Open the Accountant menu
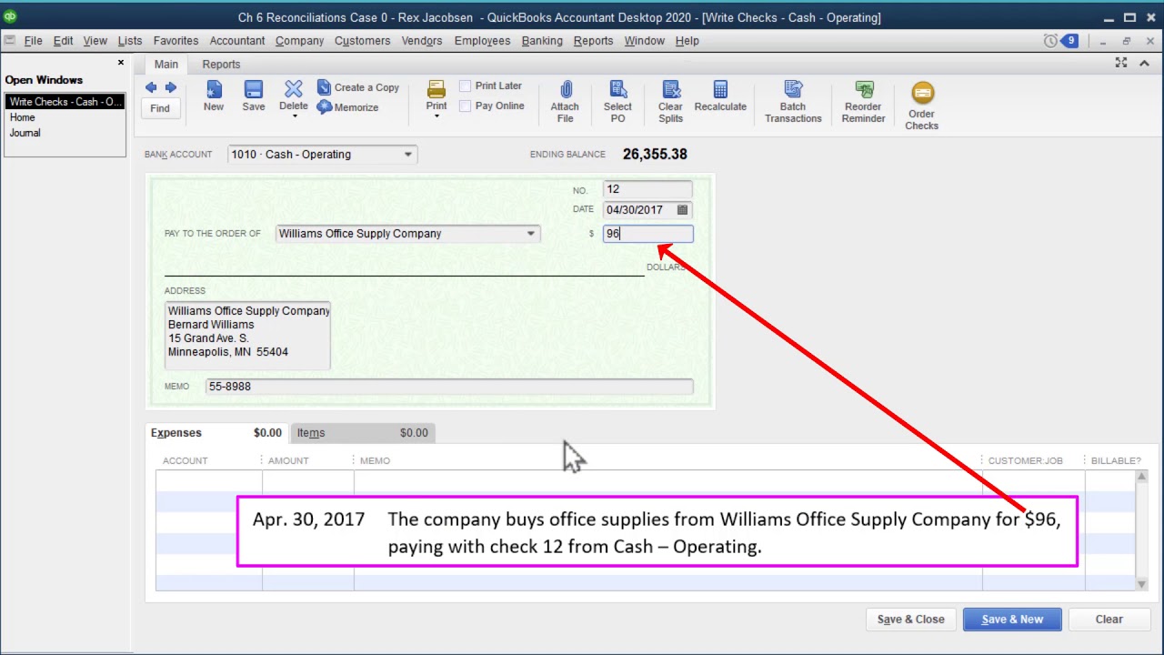 (237, 41)
